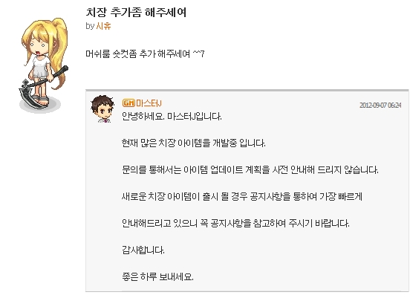Click line about 아이템 업데이트 계획
The height and width of the screenshot is (298, 410).
[250, 170]
